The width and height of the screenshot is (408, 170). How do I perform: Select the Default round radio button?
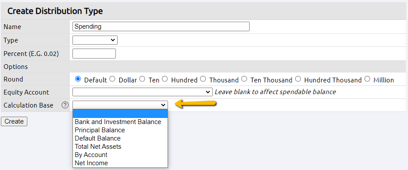coord(78,79)
